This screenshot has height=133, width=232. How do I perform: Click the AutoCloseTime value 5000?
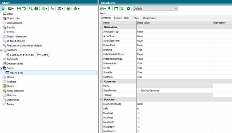click(140, 41)
